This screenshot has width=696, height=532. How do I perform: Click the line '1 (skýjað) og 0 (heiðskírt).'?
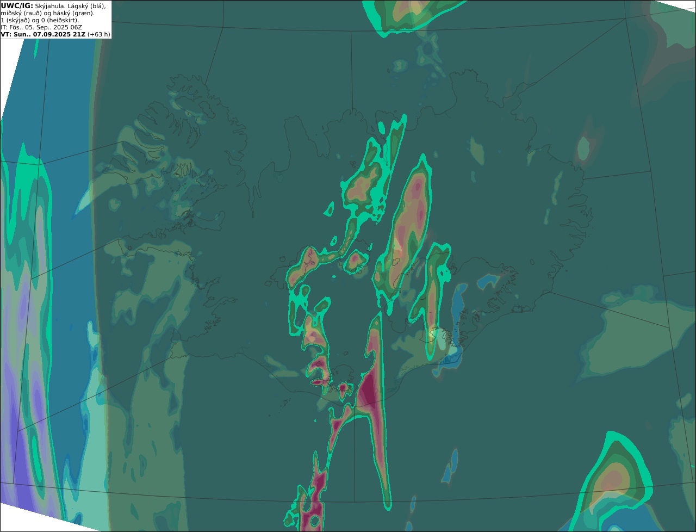pos(40,20)
